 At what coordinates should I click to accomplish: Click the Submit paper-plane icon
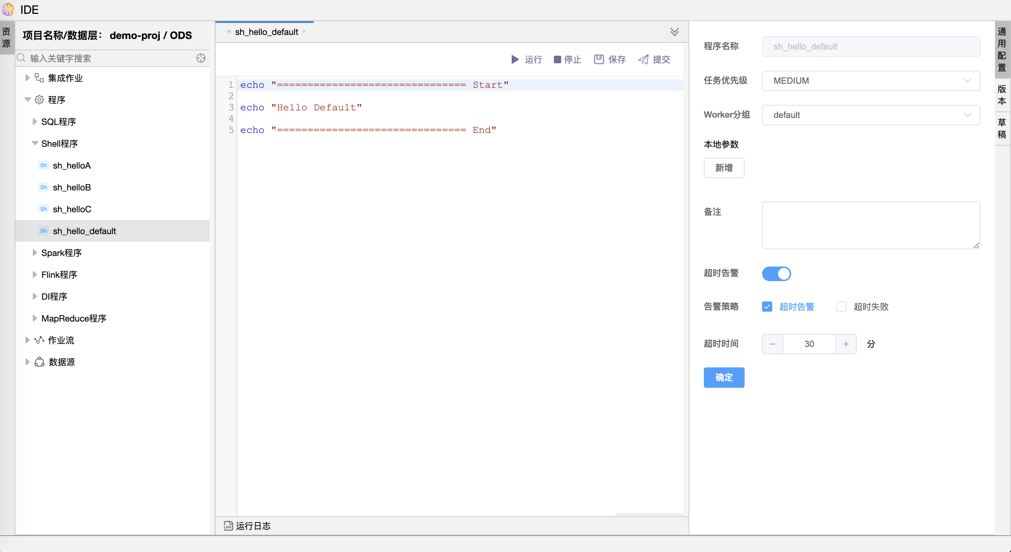[x=643, y=59]
